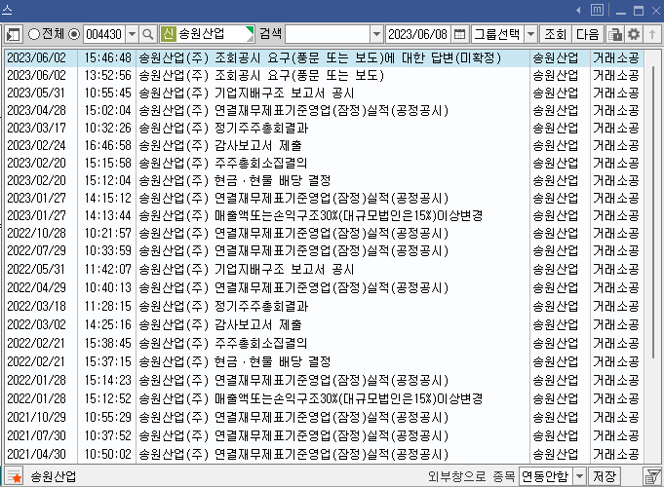Click the 004430 stock code field

pos(104,34)
